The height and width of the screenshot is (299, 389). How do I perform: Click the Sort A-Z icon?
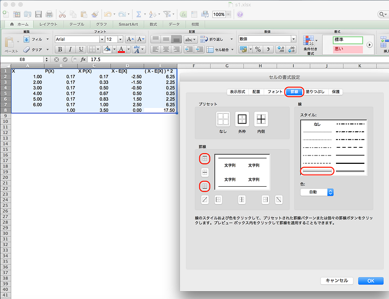click(x=152, y=14)
